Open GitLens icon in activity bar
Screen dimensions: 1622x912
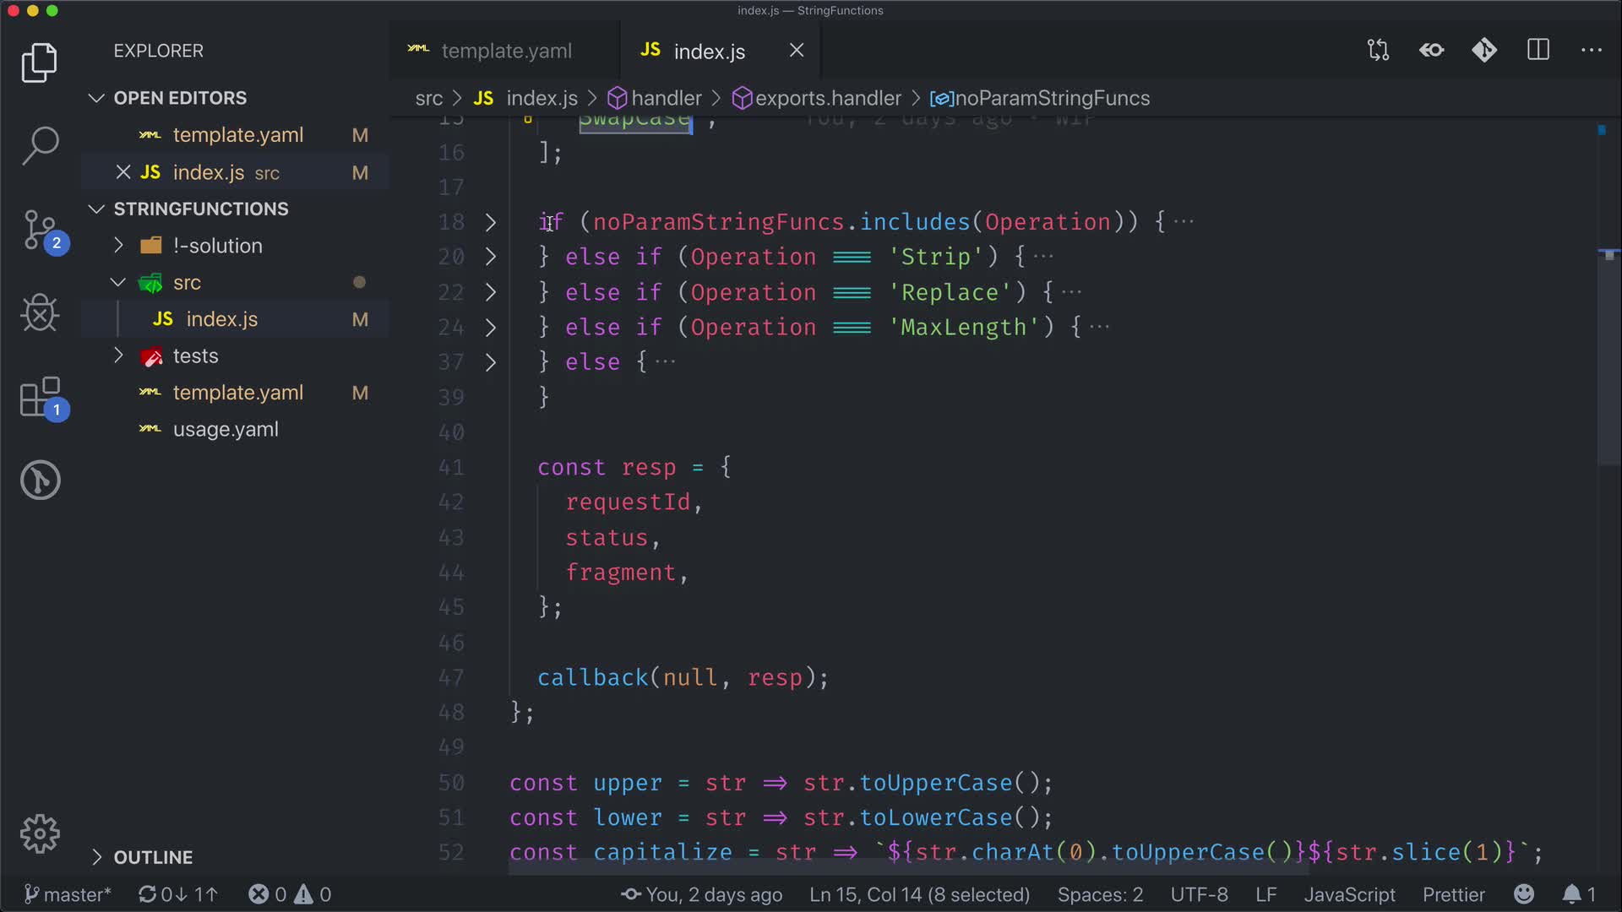click(40, 480)
